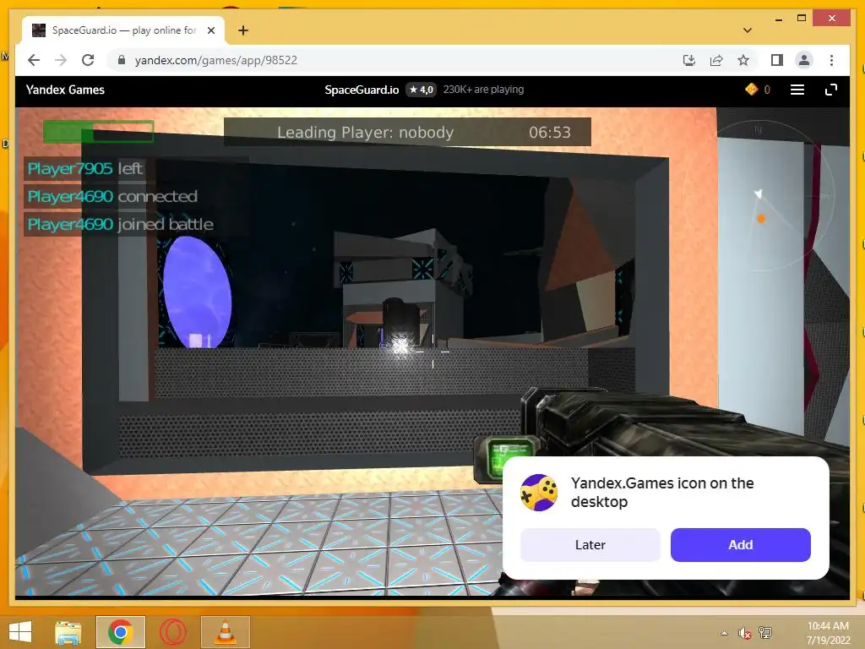Open the Chrome profile avatar
865x649 pixels.
pyautogui.click(x=804, y=60)
